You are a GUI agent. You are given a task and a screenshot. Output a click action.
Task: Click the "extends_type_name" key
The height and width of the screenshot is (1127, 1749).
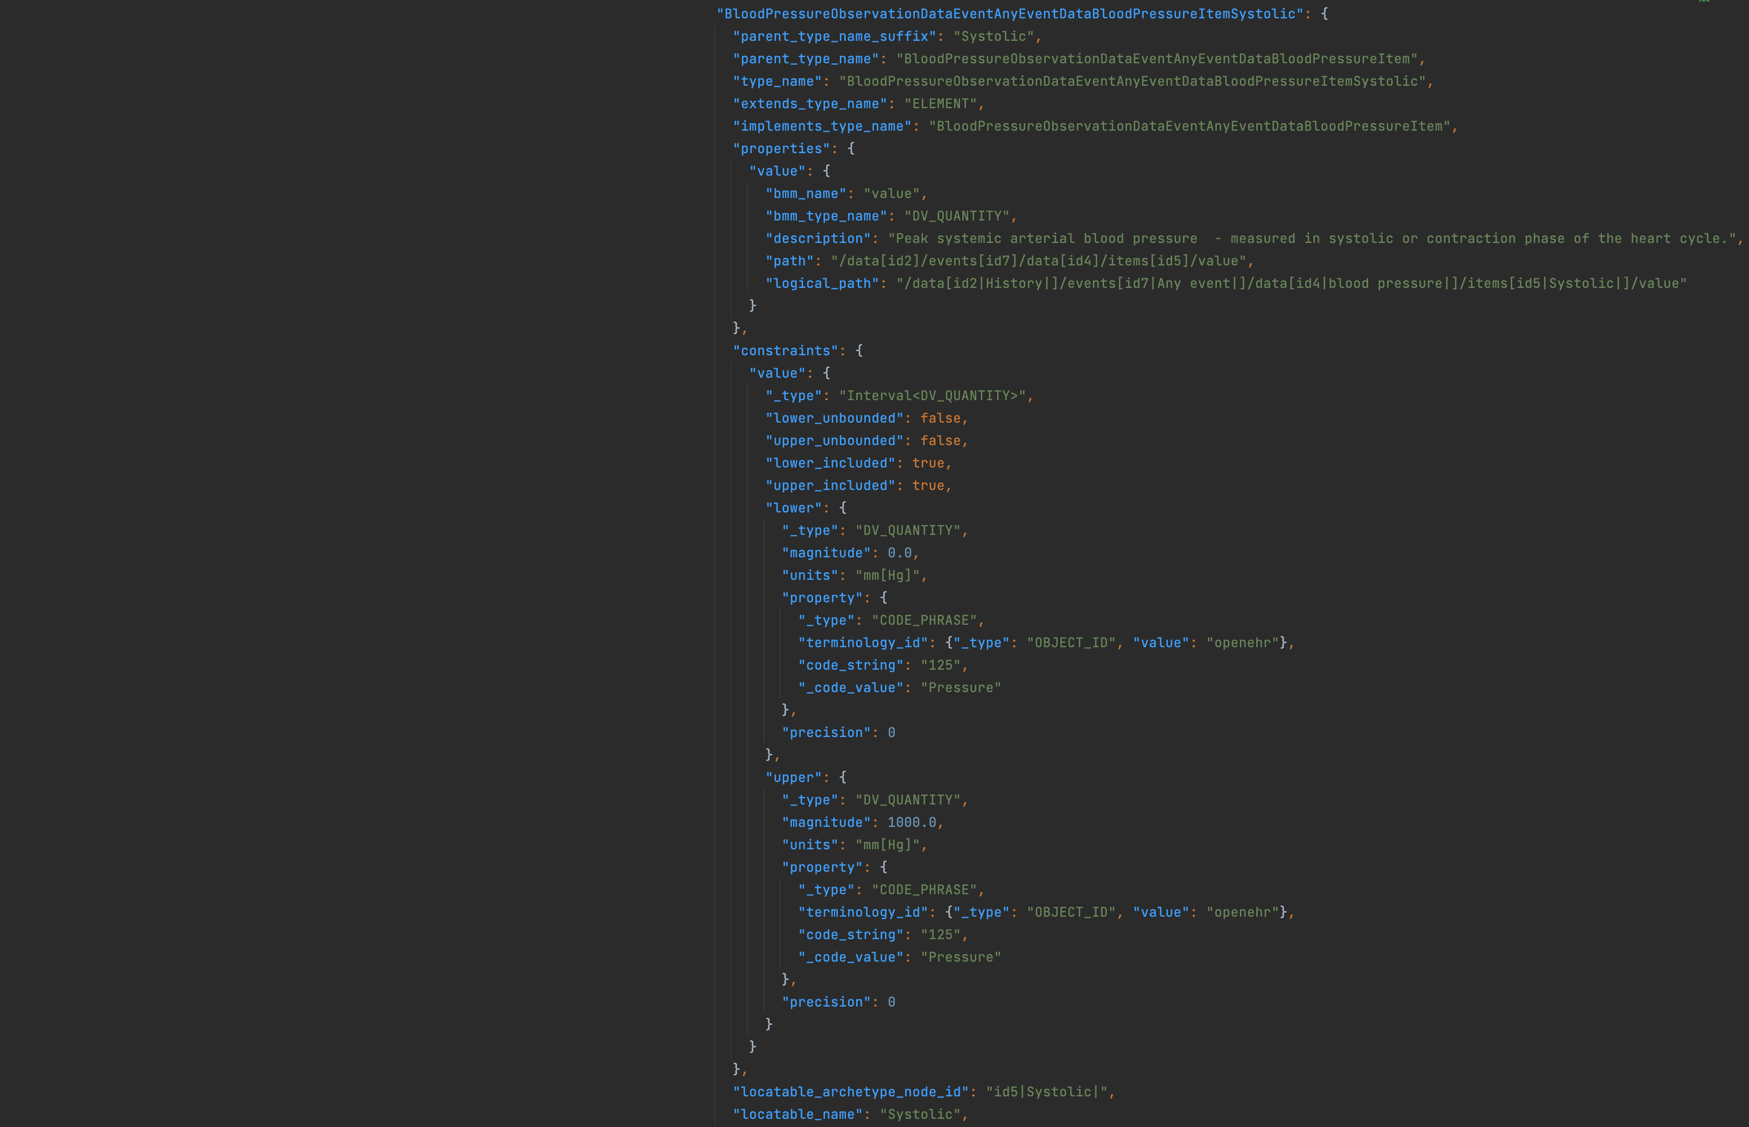click(810, 104)
